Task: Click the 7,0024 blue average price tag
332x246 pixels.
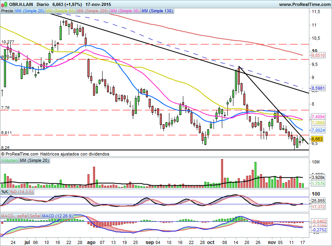Action: pos(318,130)
